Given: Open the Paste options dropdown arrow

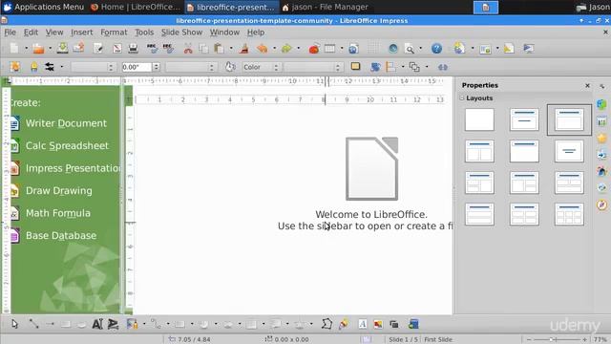Looking at the screenshot, I should point(231,49).
